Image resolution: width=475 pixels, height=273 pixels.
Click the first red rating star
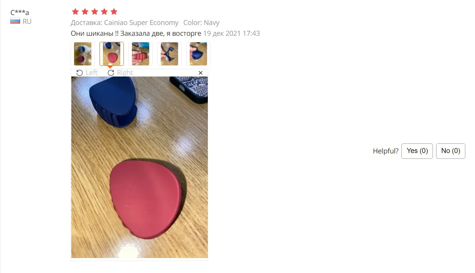pyautogui.click(x=75, y=12)
